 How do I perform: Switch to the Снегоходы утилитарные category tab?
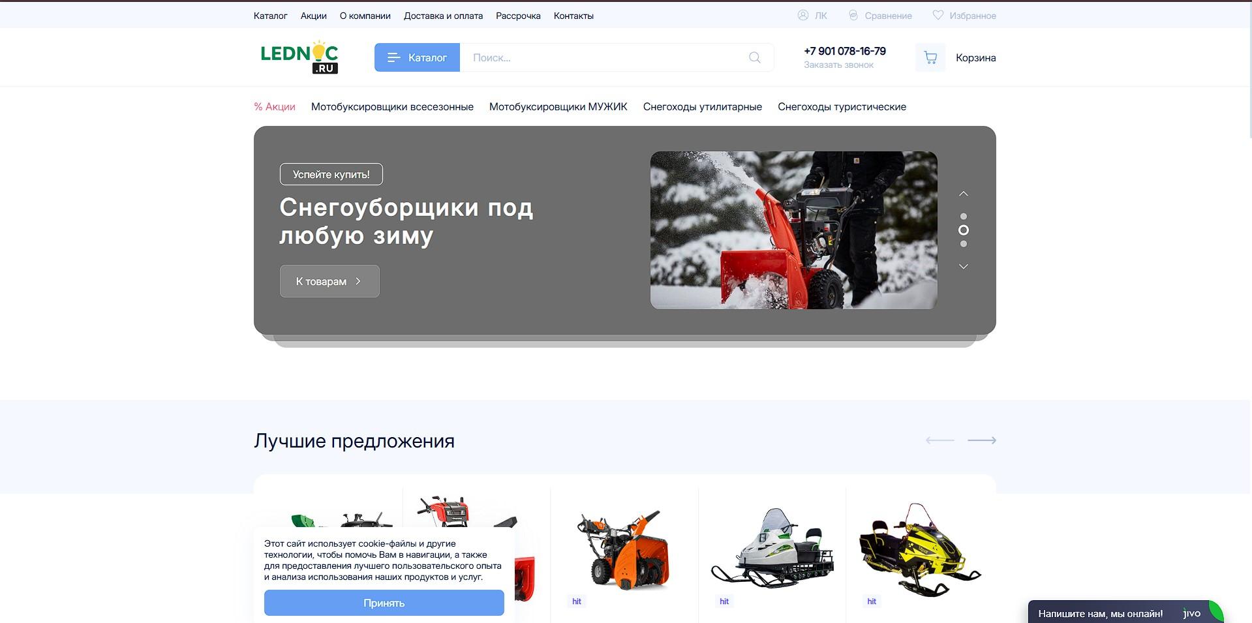point(703,106)
